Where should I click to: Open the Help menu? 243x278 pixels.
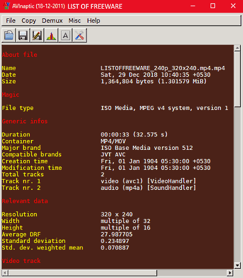click(93, 21)
